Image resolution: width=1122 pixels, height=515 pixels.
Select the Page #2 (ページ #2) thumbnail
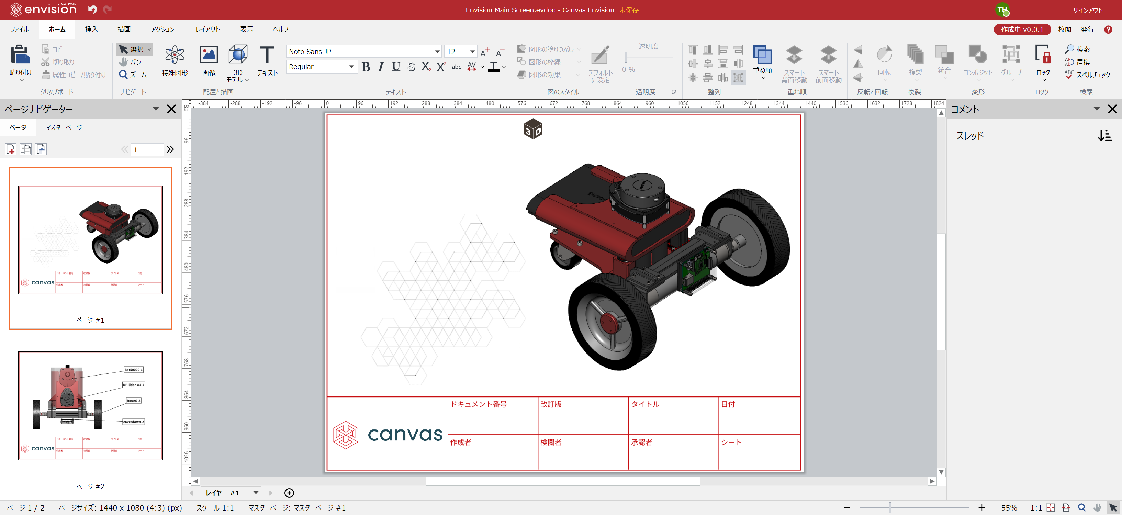click(90, 414)
